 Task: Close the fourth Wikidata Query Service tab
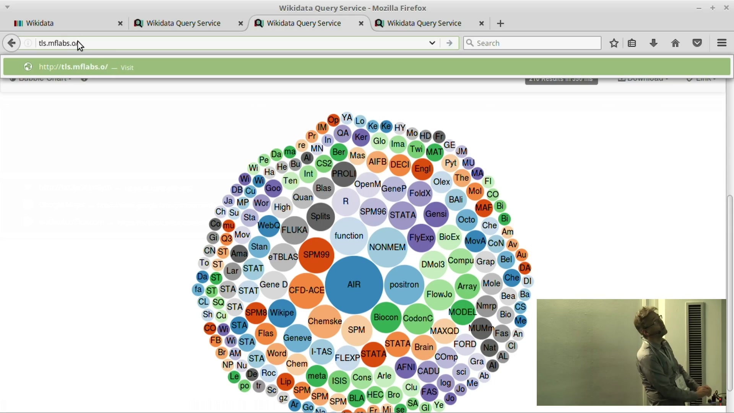tap(481, 23)
